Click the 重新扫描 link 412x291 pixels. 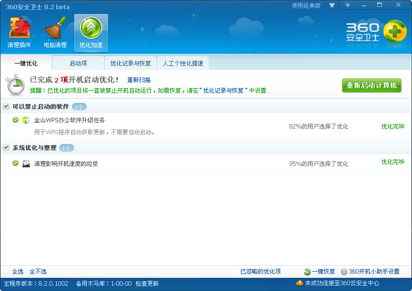pos(139,80)
